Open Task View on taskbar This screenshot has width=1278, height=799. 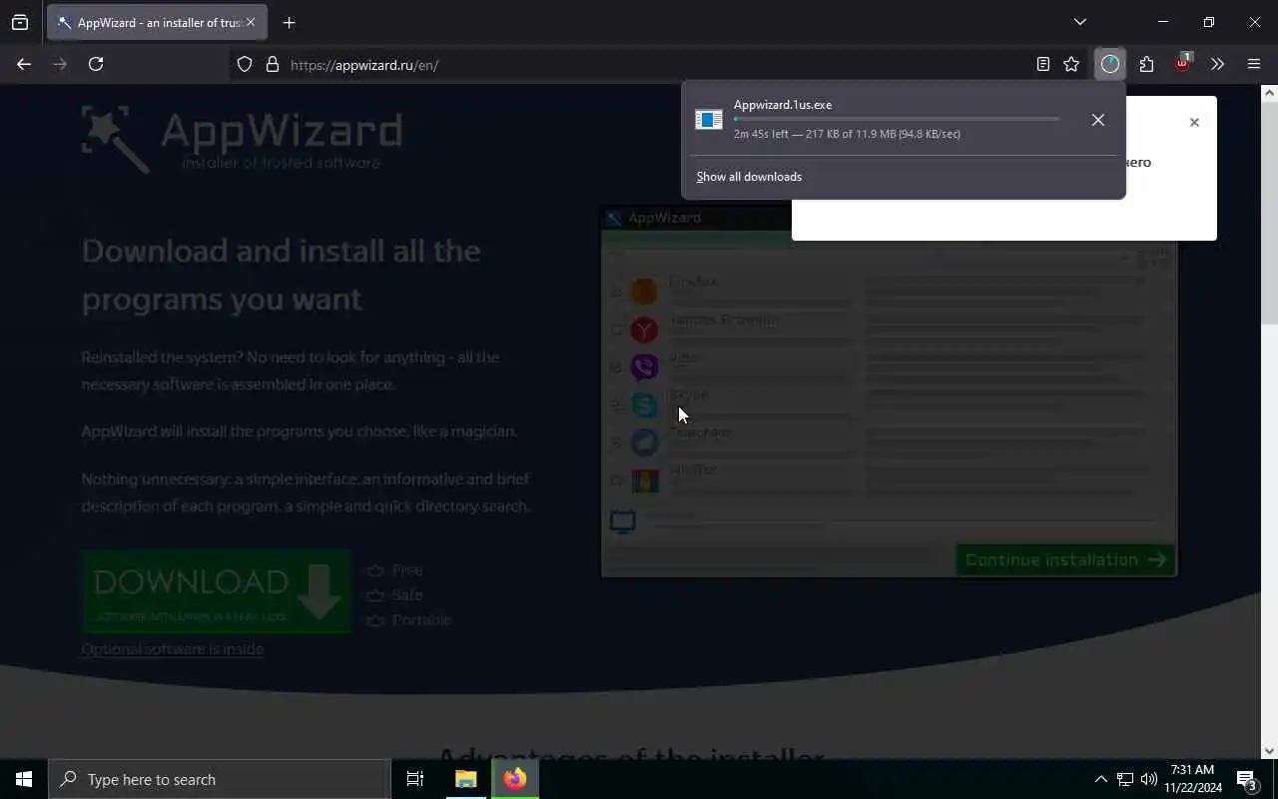(x=415, y=779)
